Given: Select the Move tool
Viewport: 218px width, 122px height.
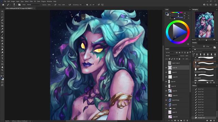Looking at the screenshot, I should point(2,11).
